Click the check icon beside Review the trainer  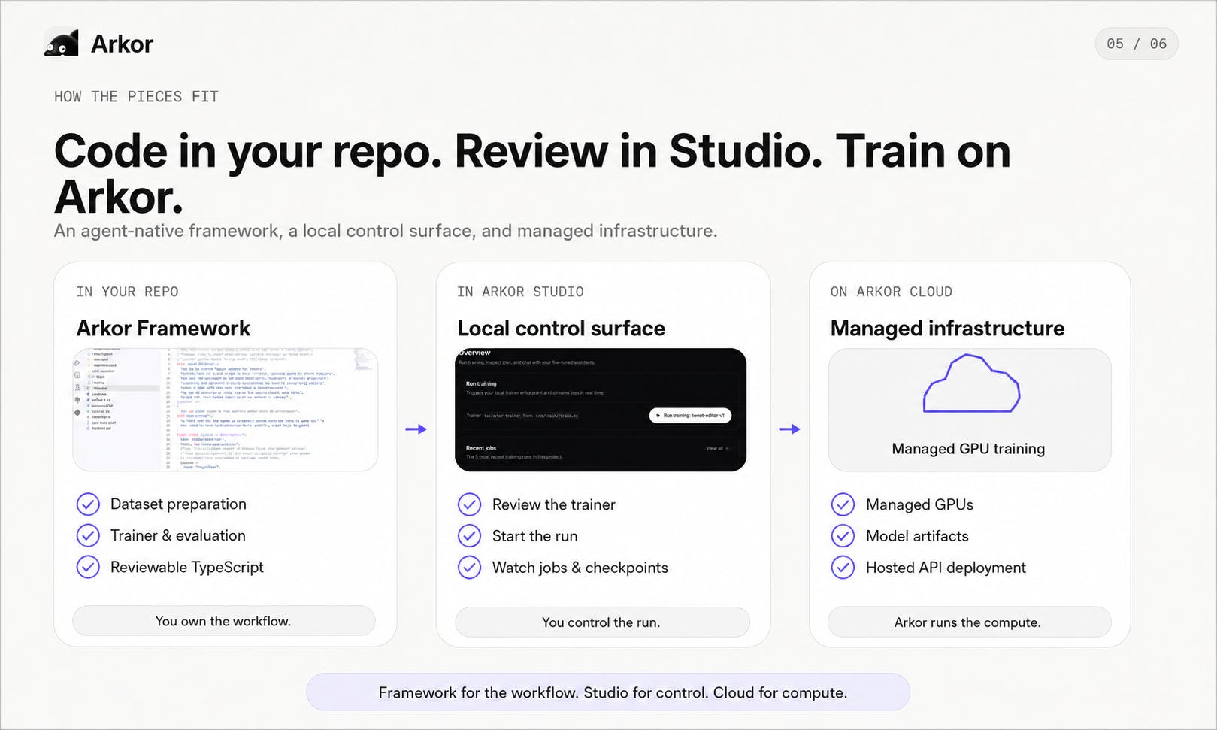coord(470,504)
